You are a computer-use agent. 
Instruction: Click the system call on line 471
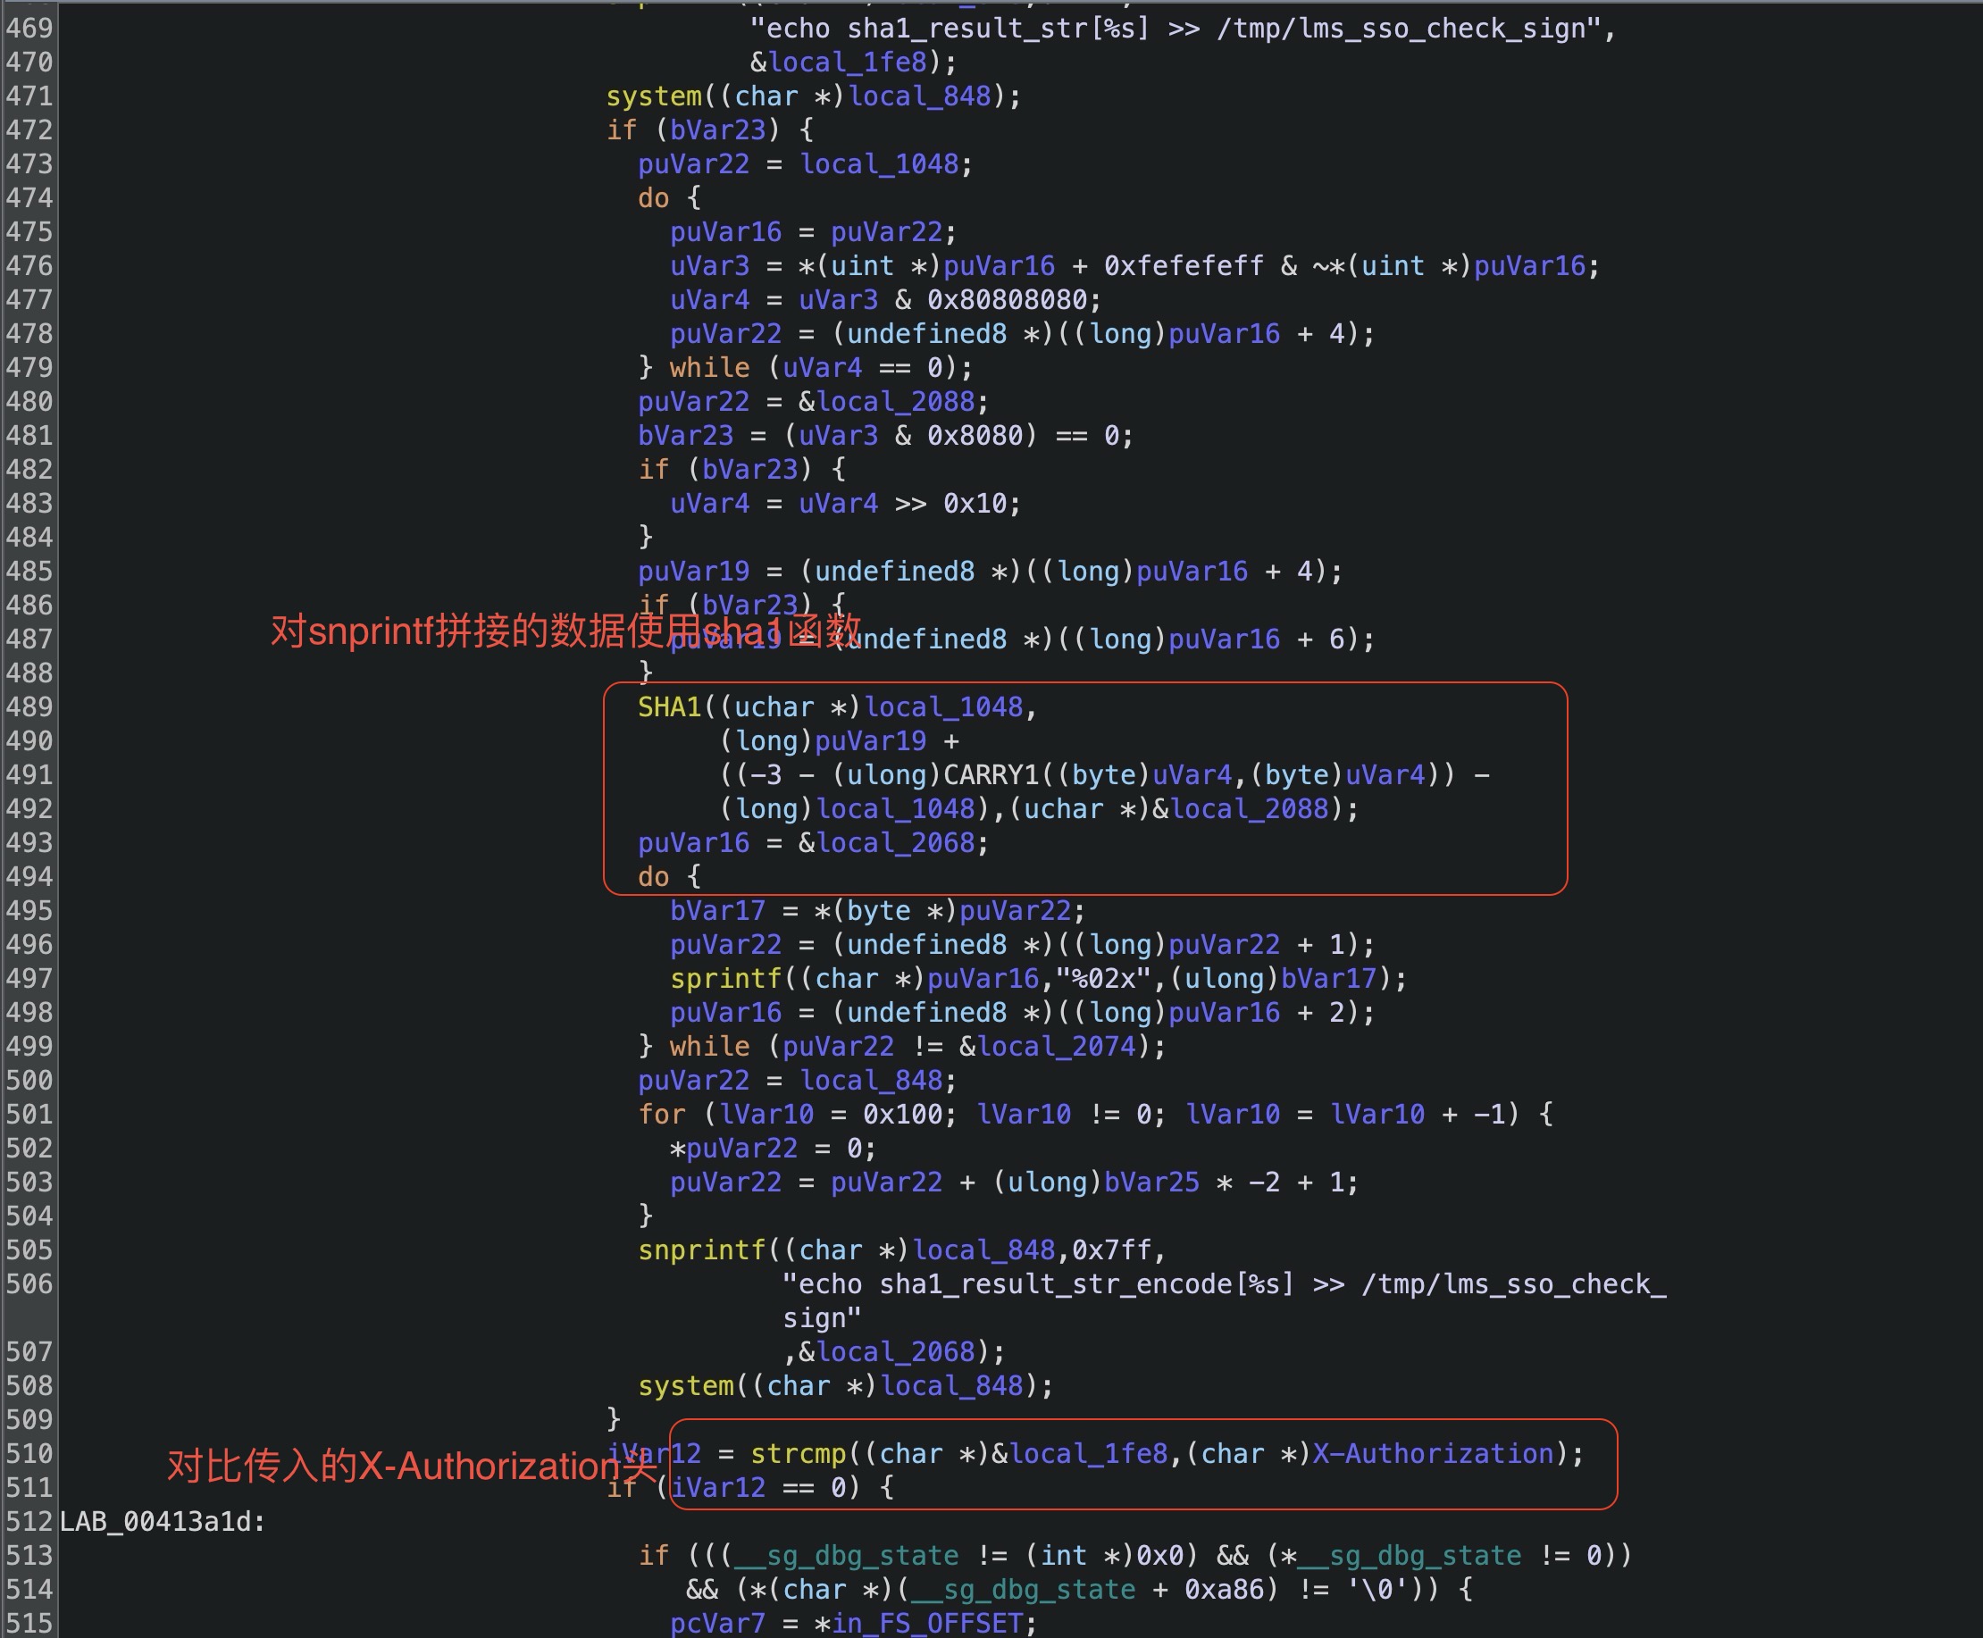(x=653, y=96)
